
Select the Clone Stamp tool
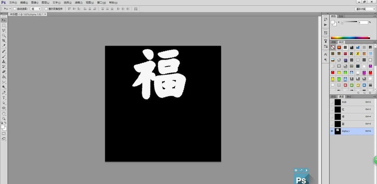4,61
